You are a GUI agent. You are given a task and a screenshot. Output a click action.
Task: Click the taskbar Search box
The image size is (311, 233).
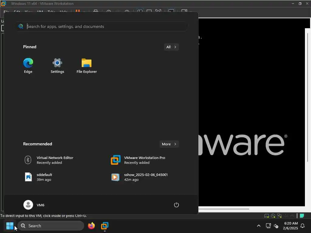(51, 226)
